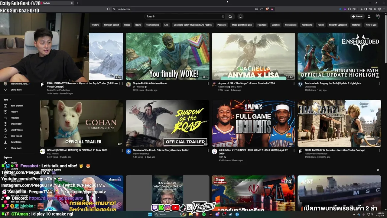The image size is (387, 218).
Task: Select the Crimson Desert filter chip
Action: (x=112, y=25)
